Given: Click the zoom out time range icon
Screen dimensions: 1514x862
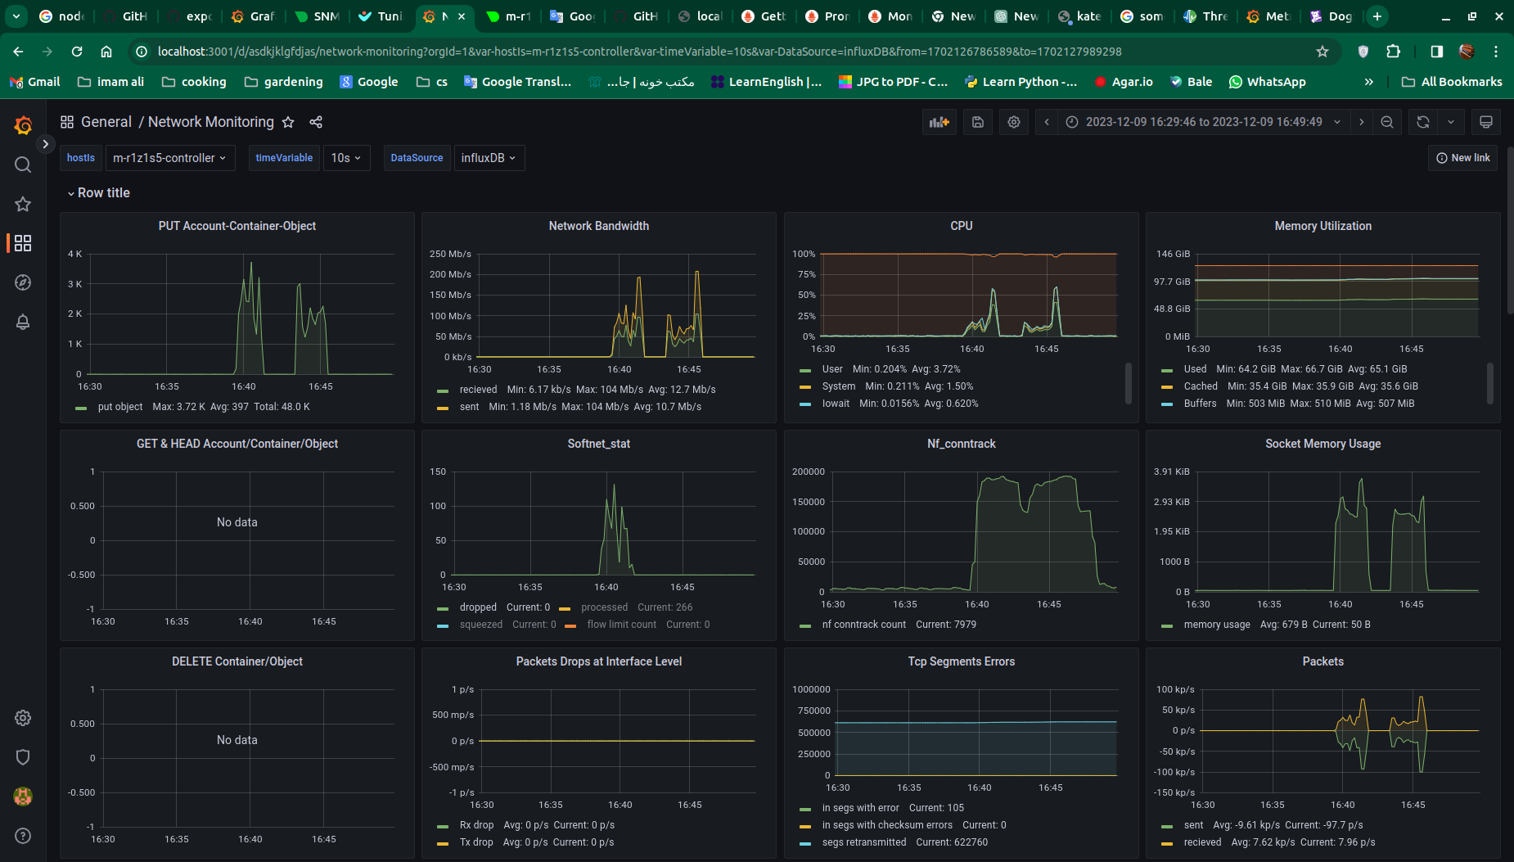Looking at the screenshot, I should [x=1387, y=122].
